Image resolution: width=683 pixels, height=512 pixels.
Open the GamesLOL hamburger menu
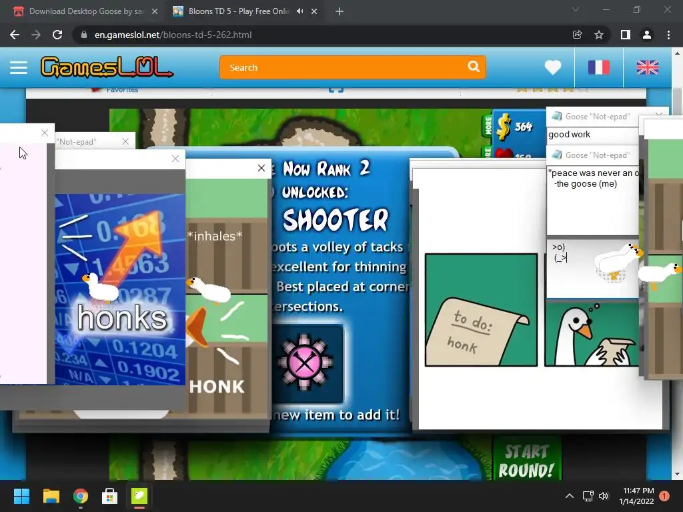19,67
